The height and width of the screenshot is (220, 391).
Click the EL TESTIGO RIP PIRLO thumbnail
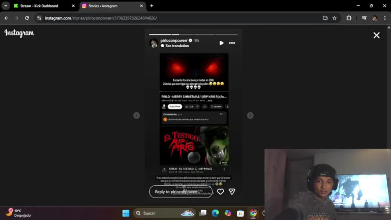194,146
